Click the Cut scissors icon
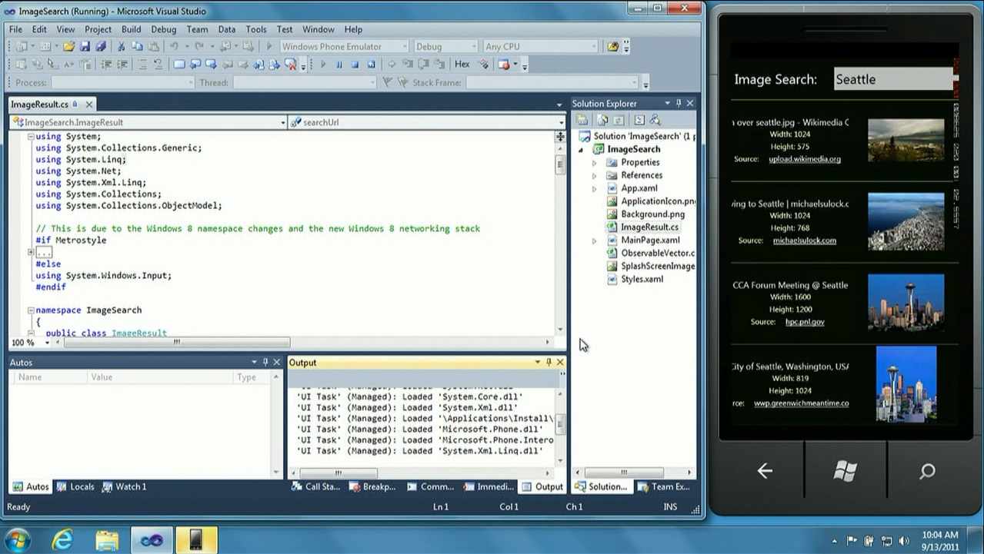Image resolution: width=984 pixels, height=554 pixels. click(121, 47)
